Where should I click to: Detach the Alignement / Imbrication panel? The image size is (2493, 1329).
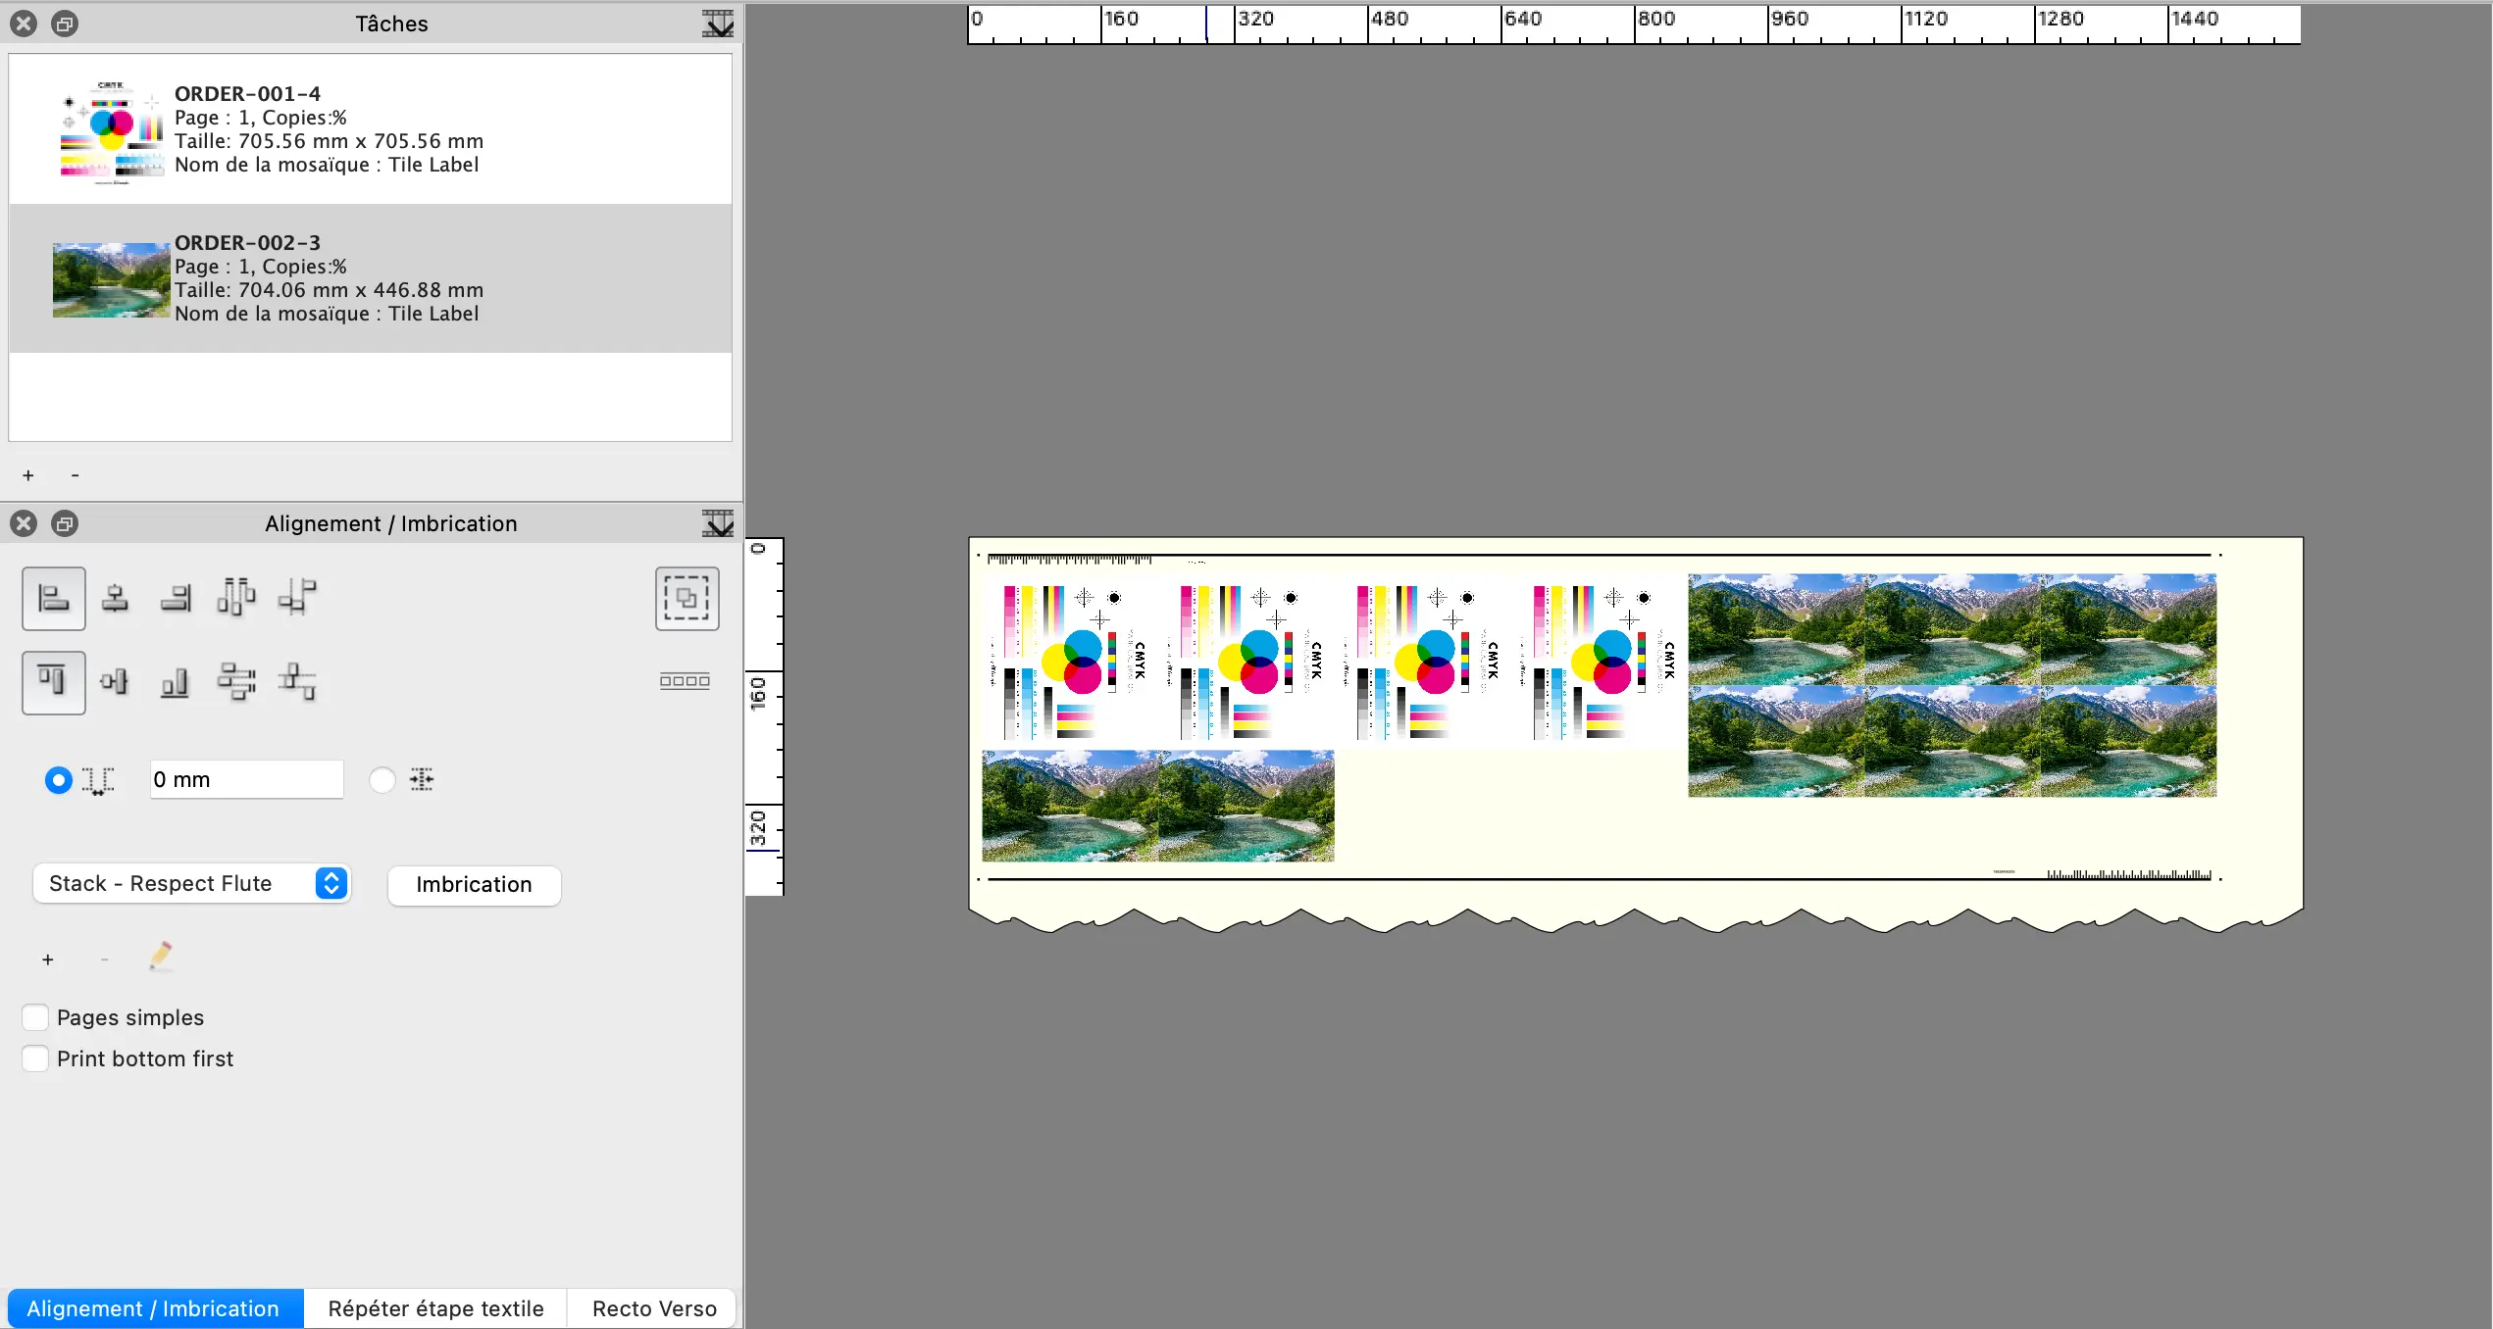65,523
